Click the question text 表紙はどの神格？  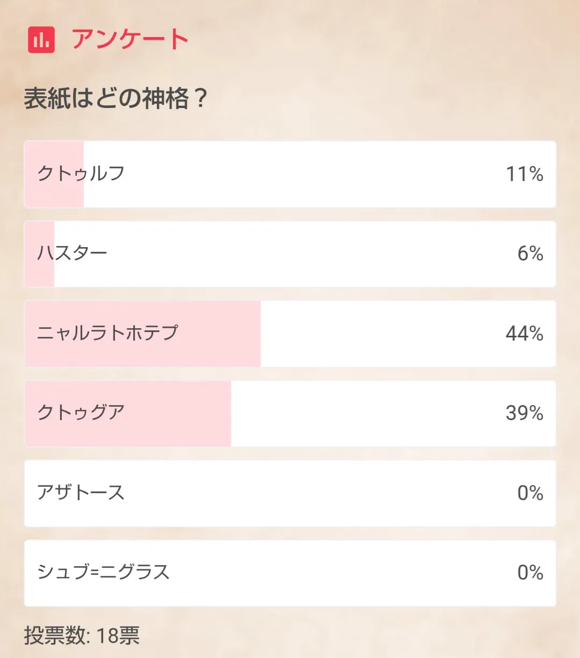[x=115, y=99]
